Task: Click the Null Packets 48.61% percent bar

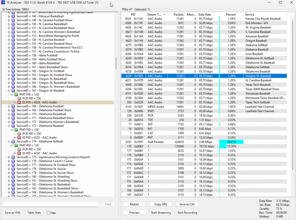Action: point(231,142)
